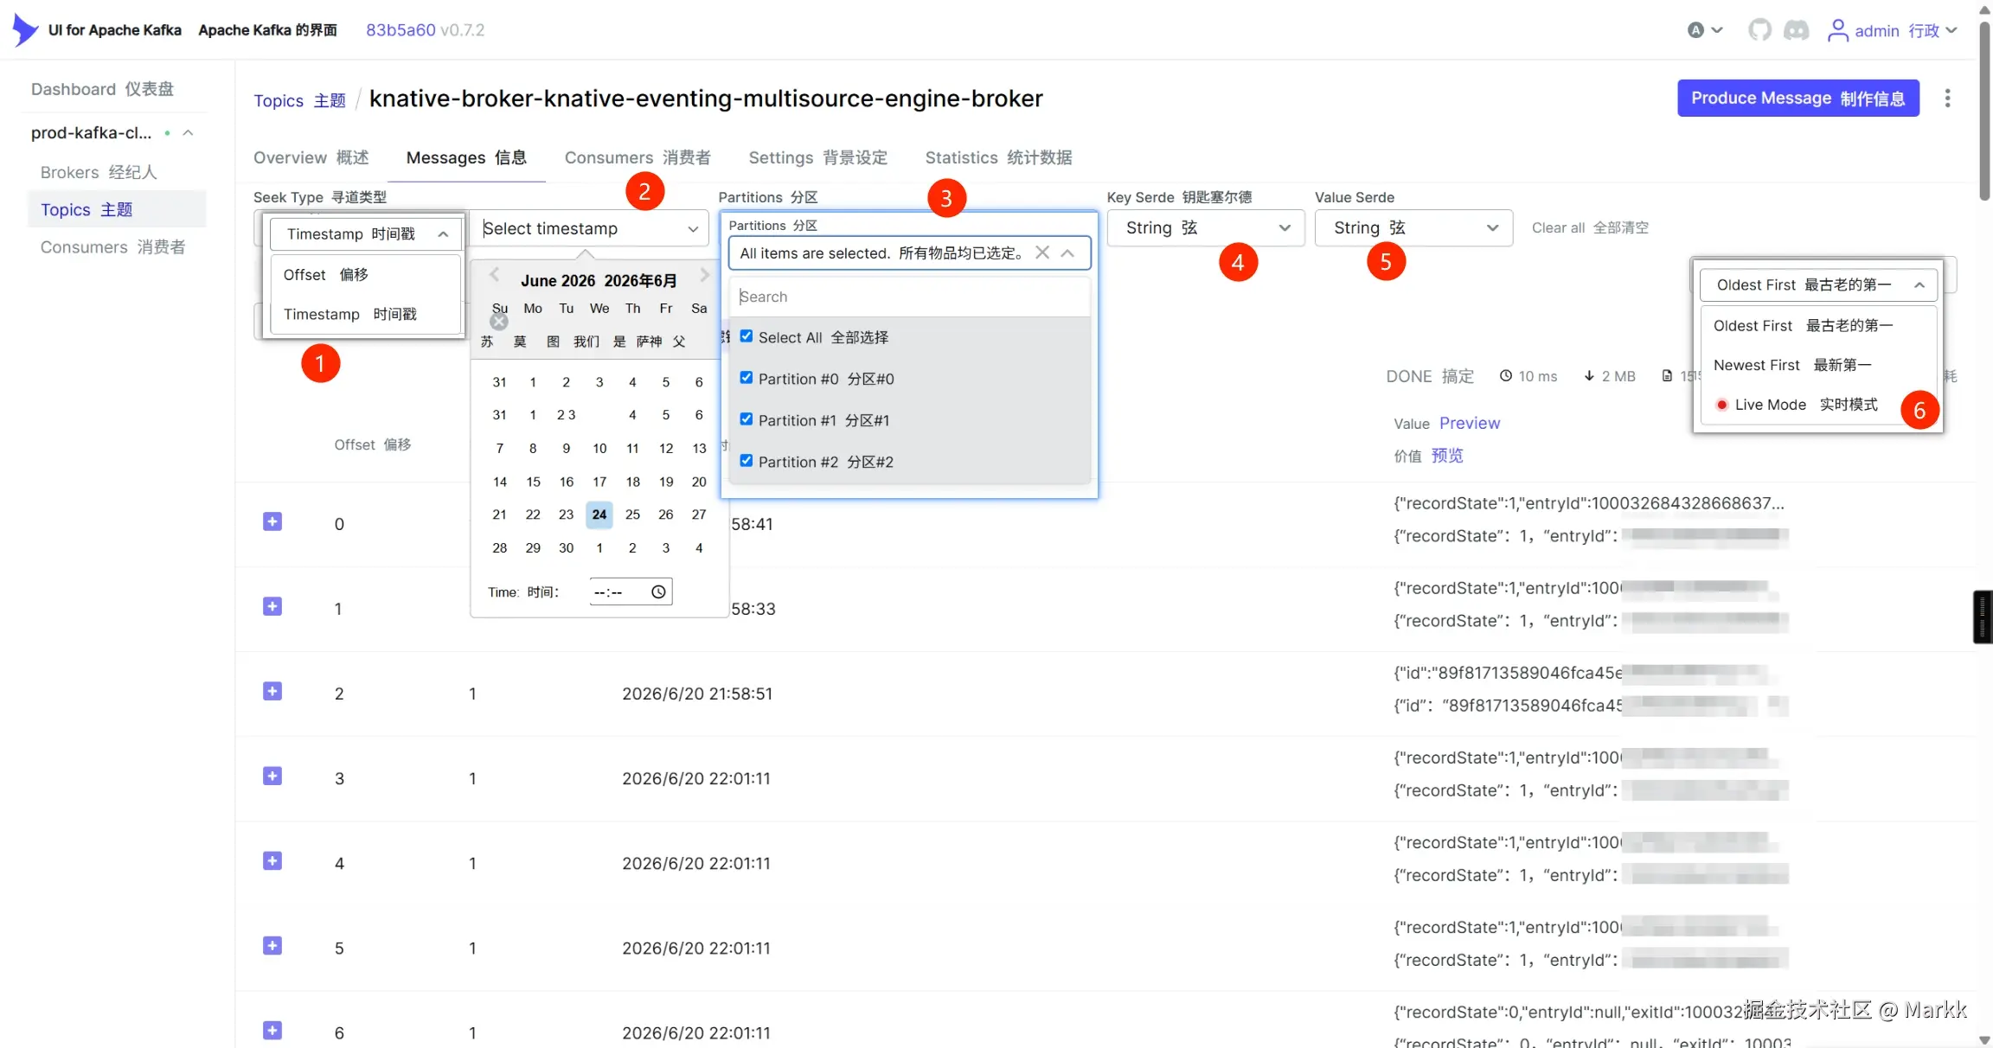Expand the admin user menu chevron
Viewport: 1993px width, 1048px height.
pos(1951,30)
